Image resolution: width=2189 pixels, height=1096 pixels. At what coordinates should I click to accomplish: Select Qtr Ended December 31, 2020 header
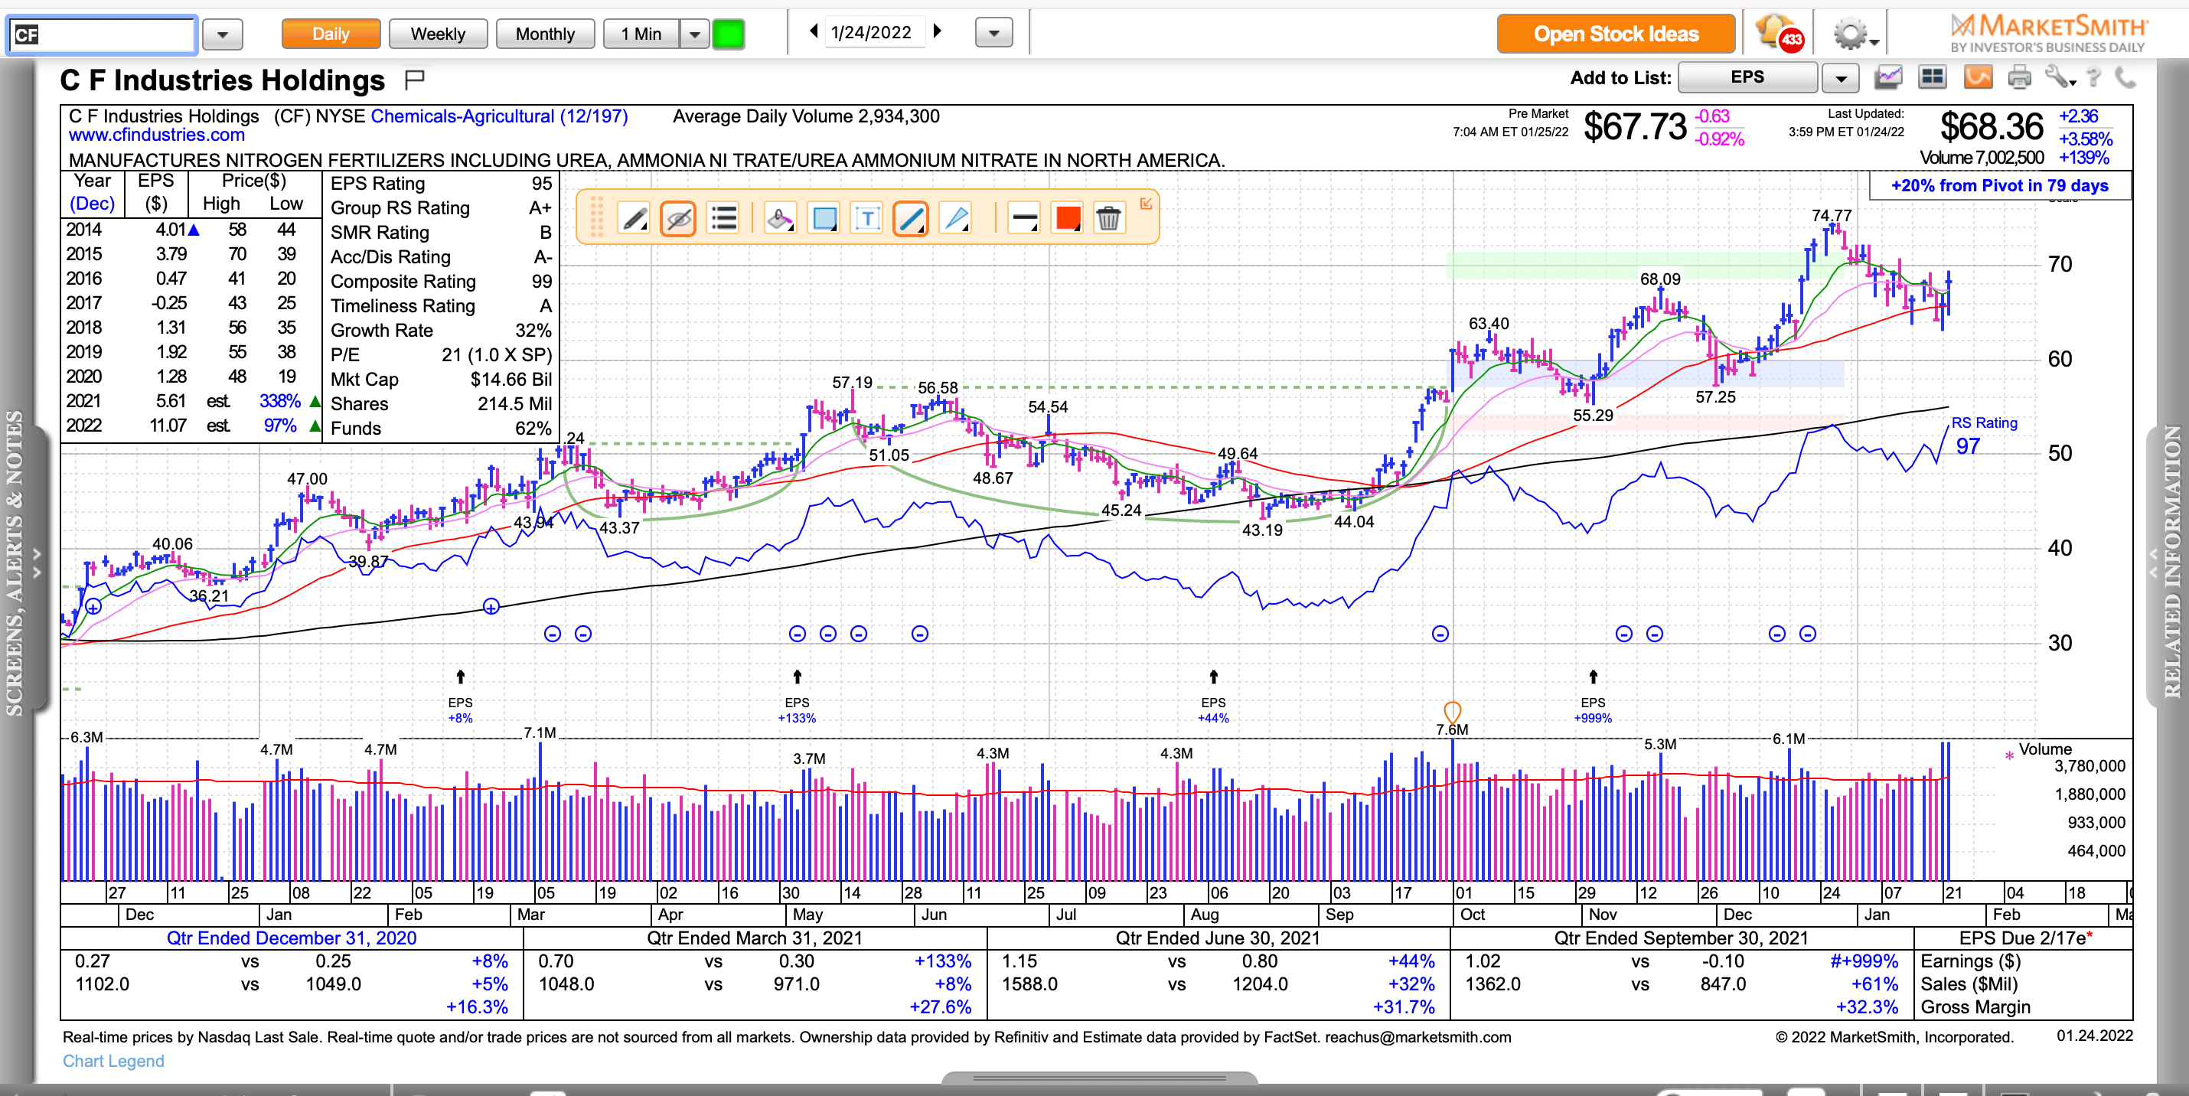292,938
